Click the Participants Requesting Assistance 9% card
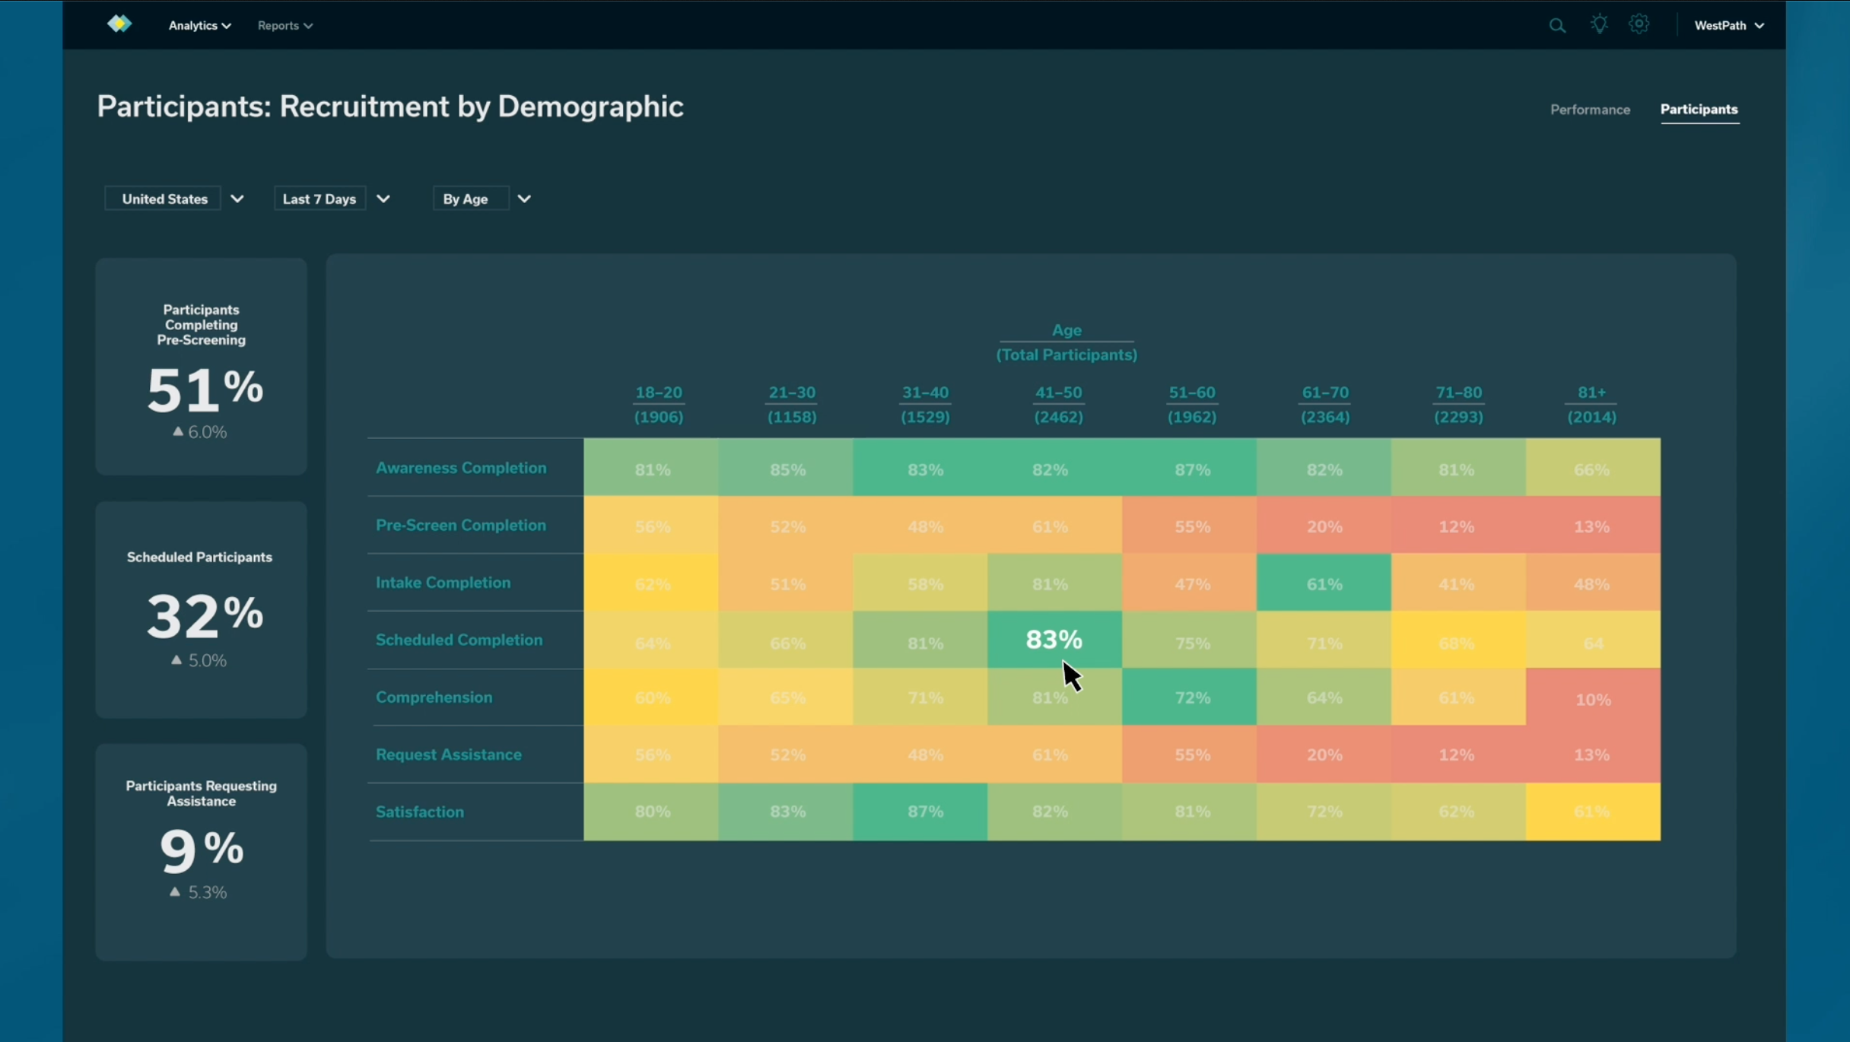1850x1042 pixels. click(x=201, y=852)
